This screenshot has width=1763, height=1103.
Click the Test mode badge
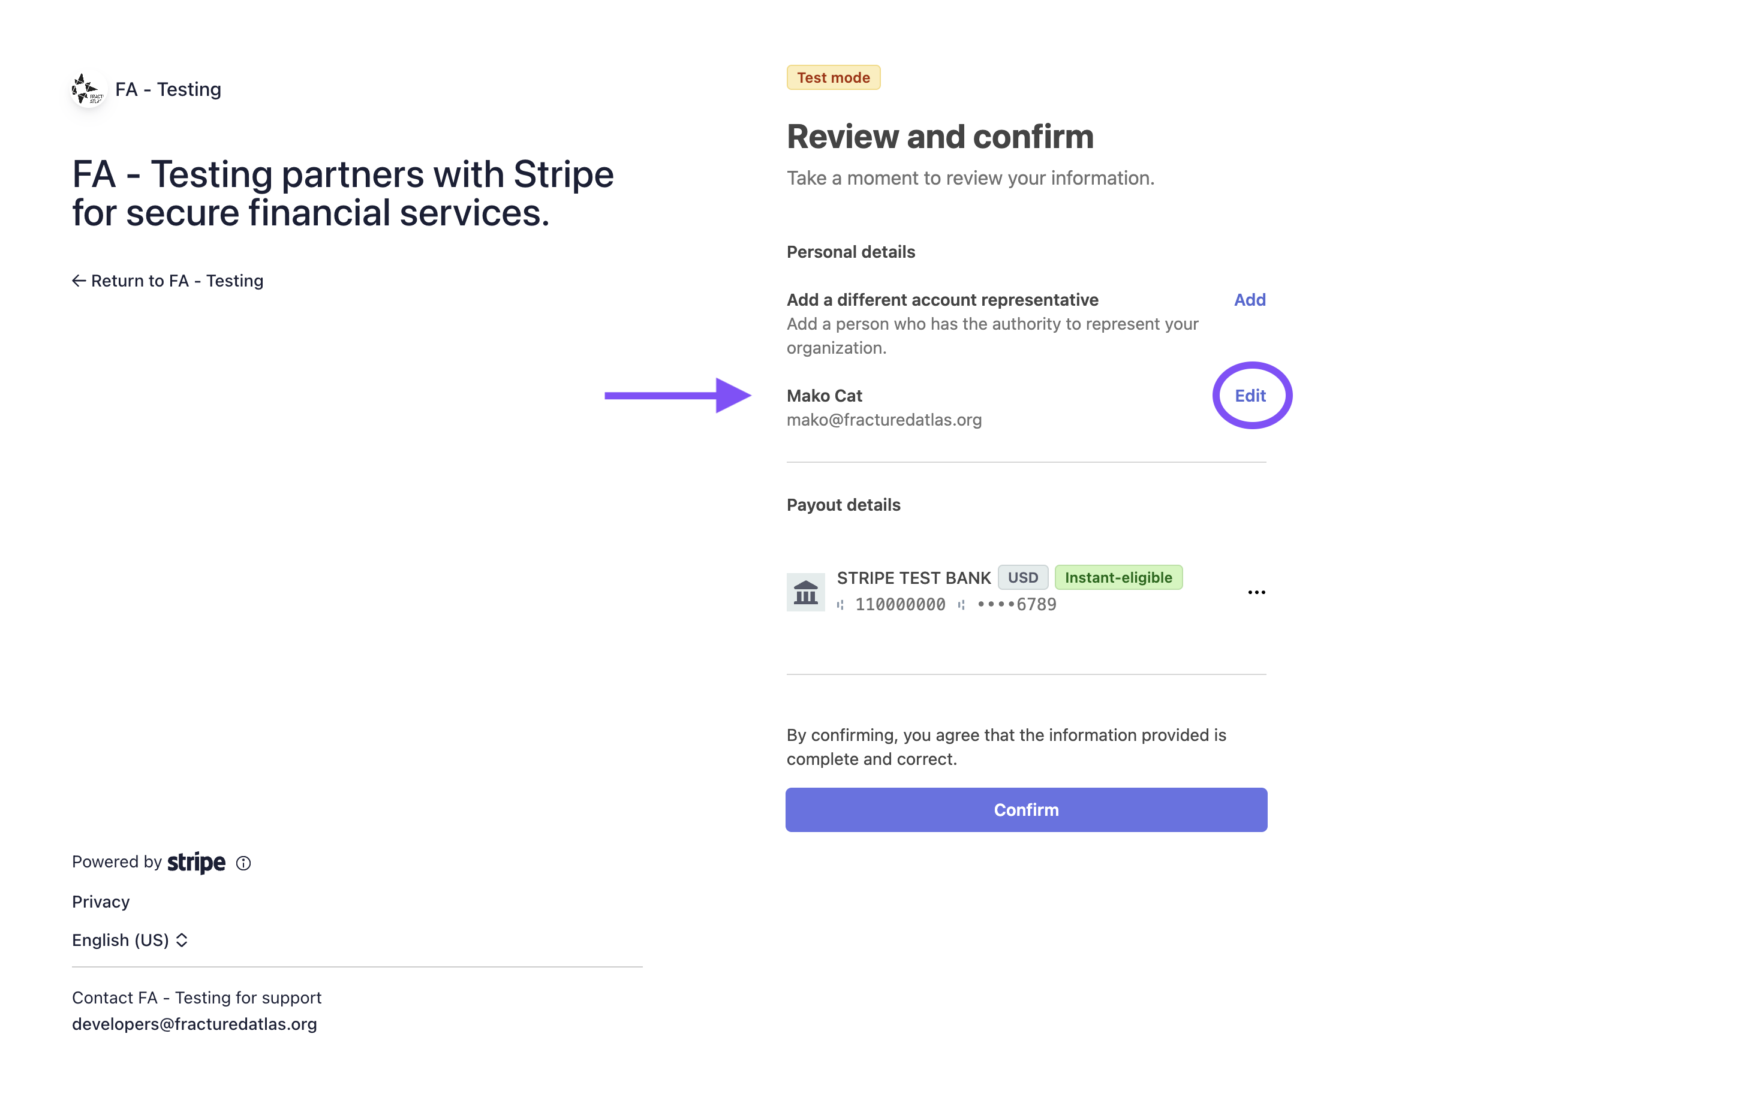pyautogui.click(x=834, y=77)
